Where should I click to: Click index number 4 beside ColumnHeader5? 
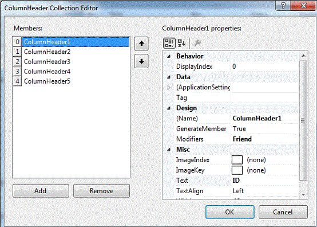[17, 81]
